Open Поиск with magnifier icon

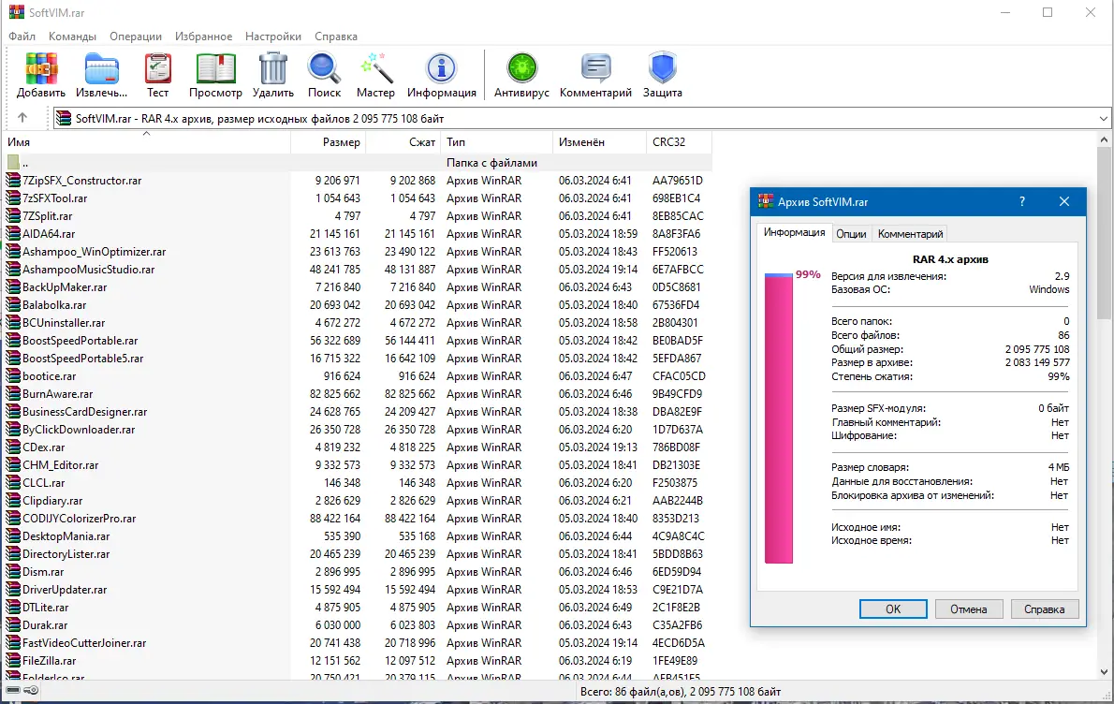click(x=324, y=69)
